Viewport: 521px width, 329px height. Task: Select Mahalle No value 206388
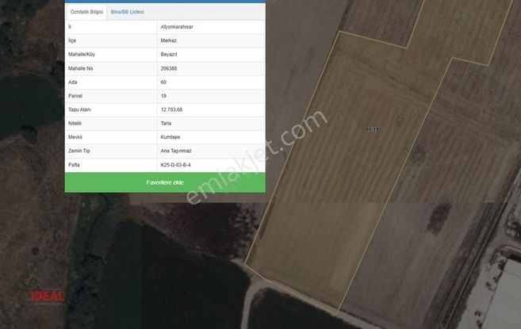pos(169,68)
